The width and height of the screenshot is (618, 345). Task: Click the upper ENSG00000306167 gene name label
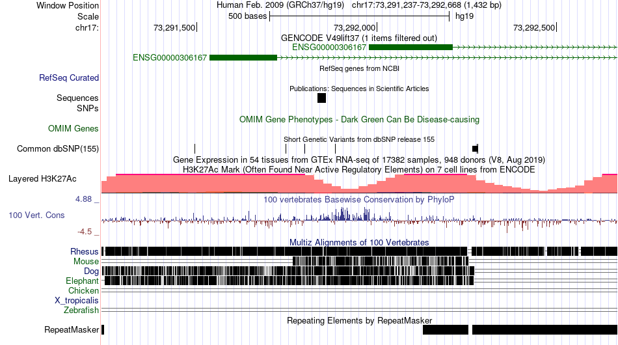[329, 48]
